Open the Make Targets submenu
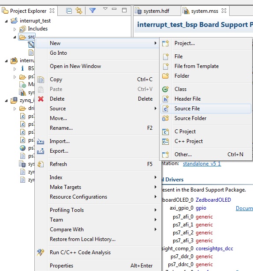Viewport: 253px width, 271px height. pyautogui.click(x=98, y=187)
